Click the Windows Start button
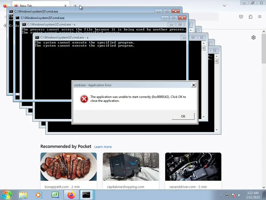This screenshot has height=200, width=266. [x=6, y=195]
